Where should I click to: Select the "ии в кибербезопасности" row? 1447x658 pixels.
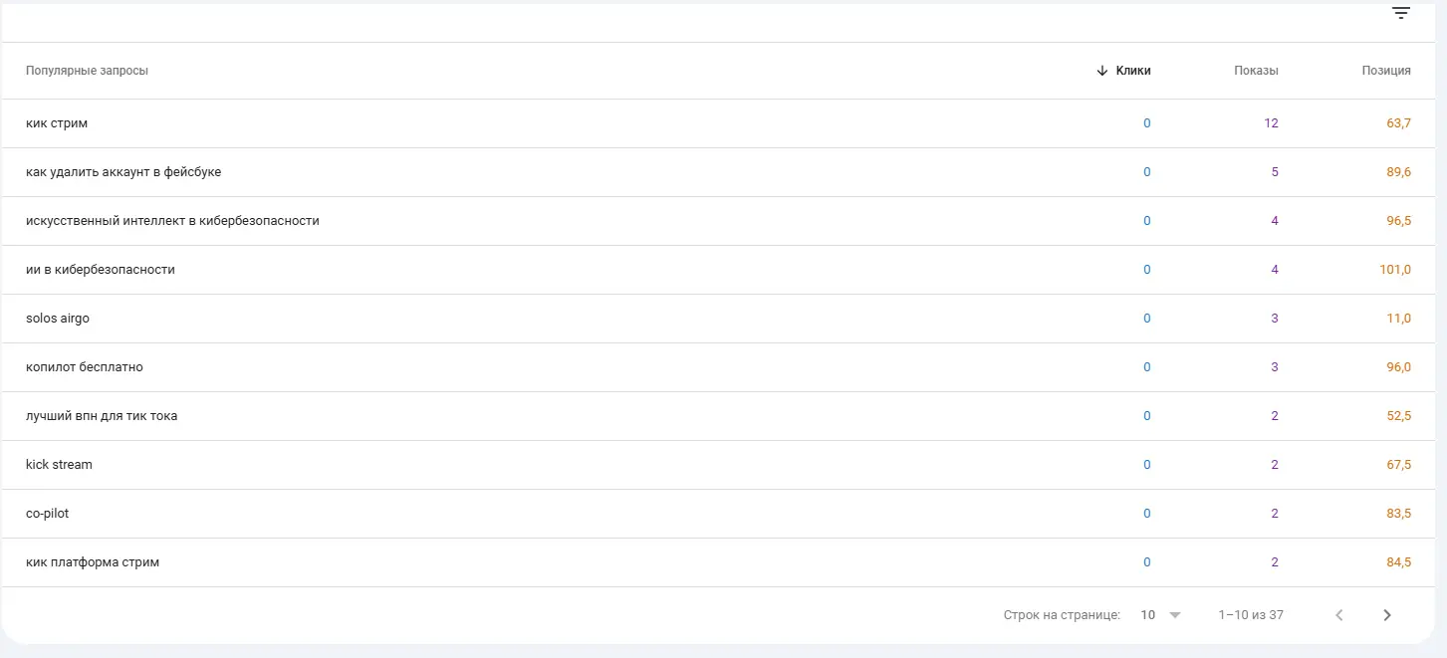pos(101,270)
